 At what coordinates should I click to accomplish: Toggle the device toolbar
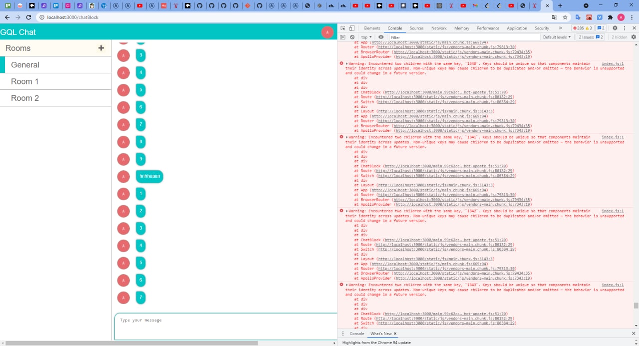pos(351,28)
